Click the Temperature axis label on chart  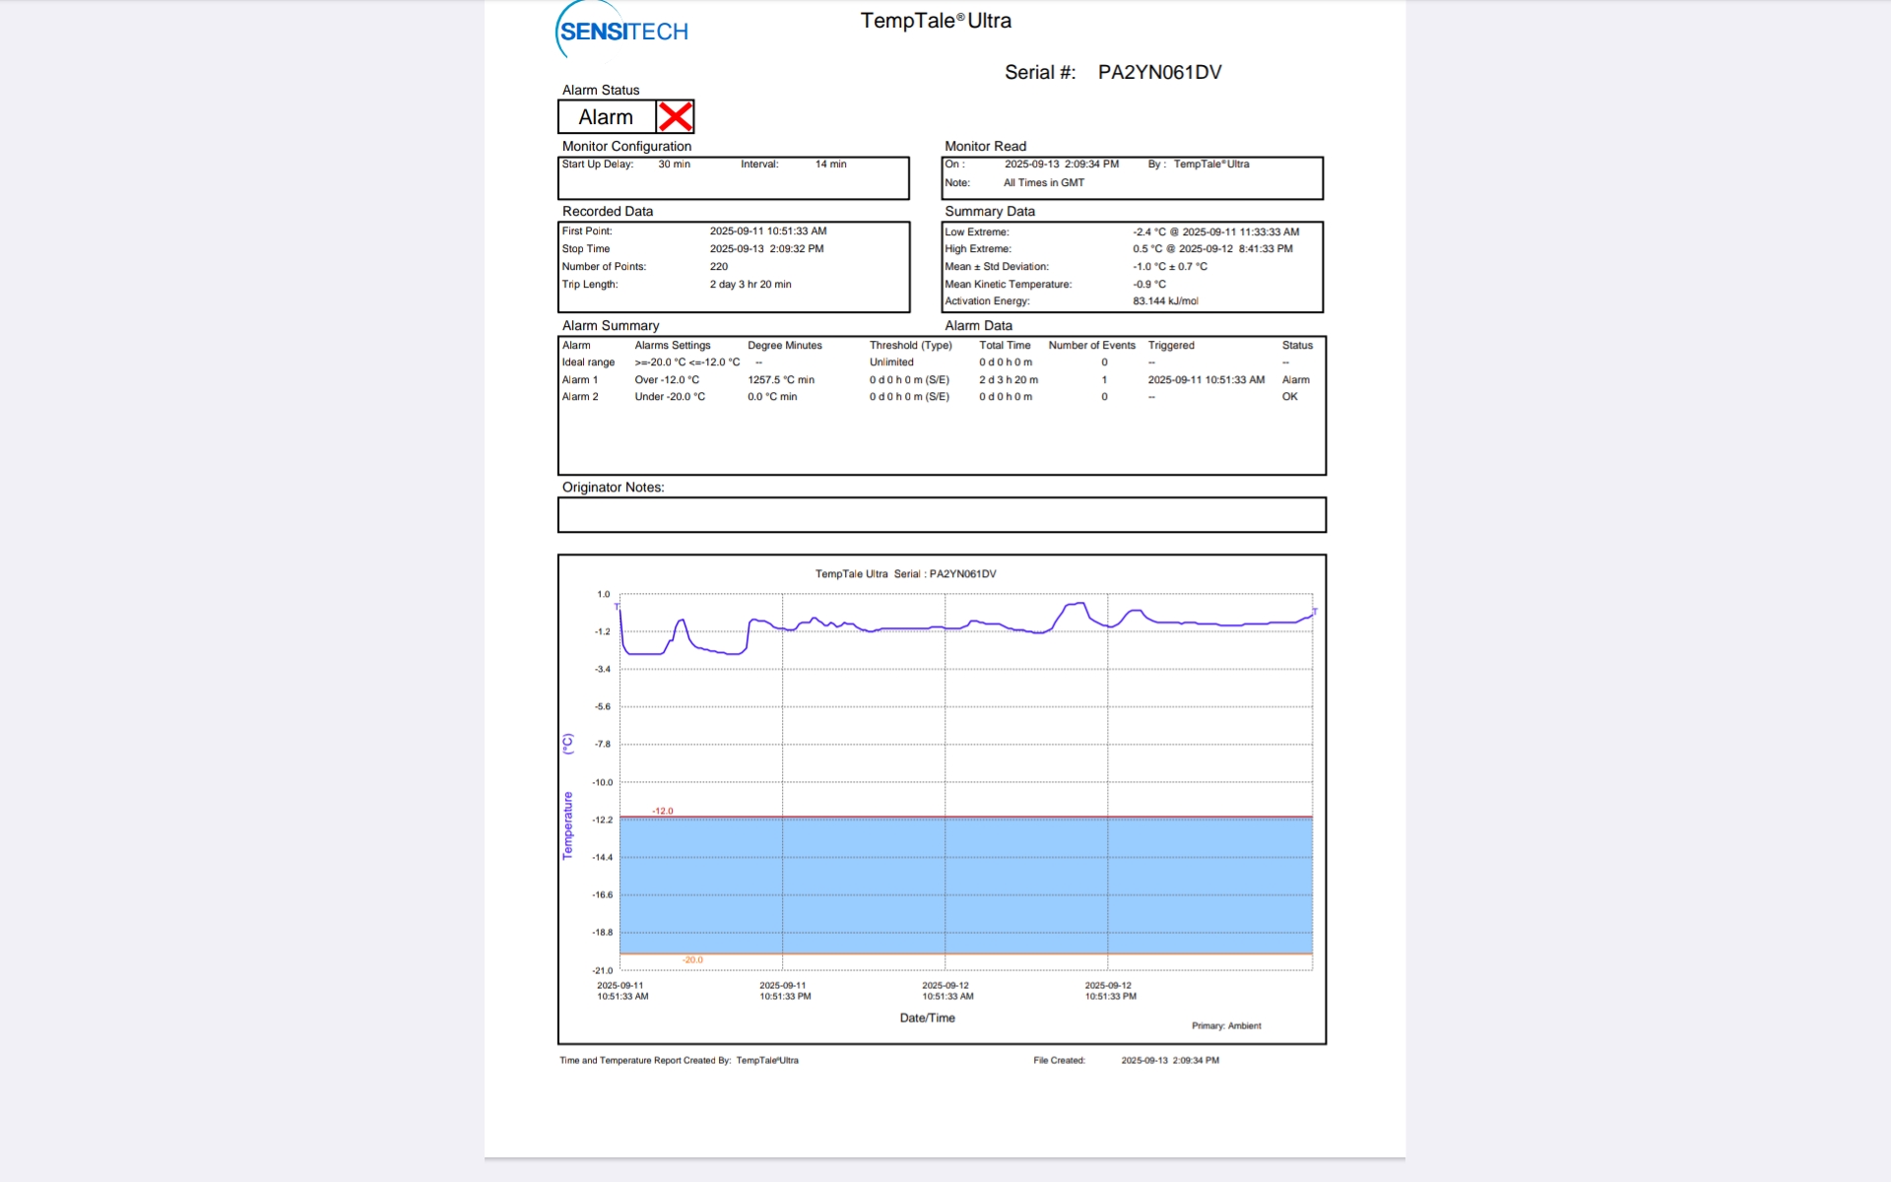tap(567, 825)
